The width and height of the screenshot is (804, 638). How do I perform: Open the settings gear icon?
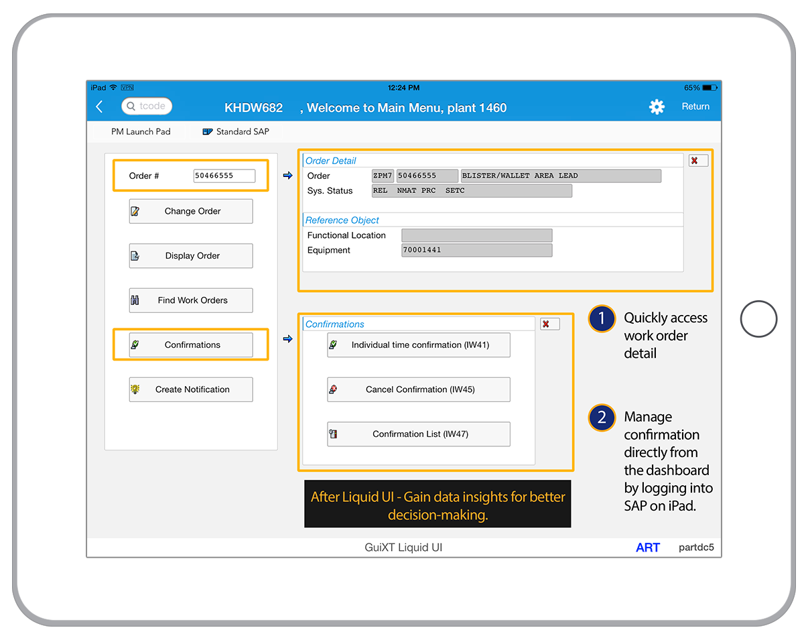pyautogui.click(x=657, y=107)
